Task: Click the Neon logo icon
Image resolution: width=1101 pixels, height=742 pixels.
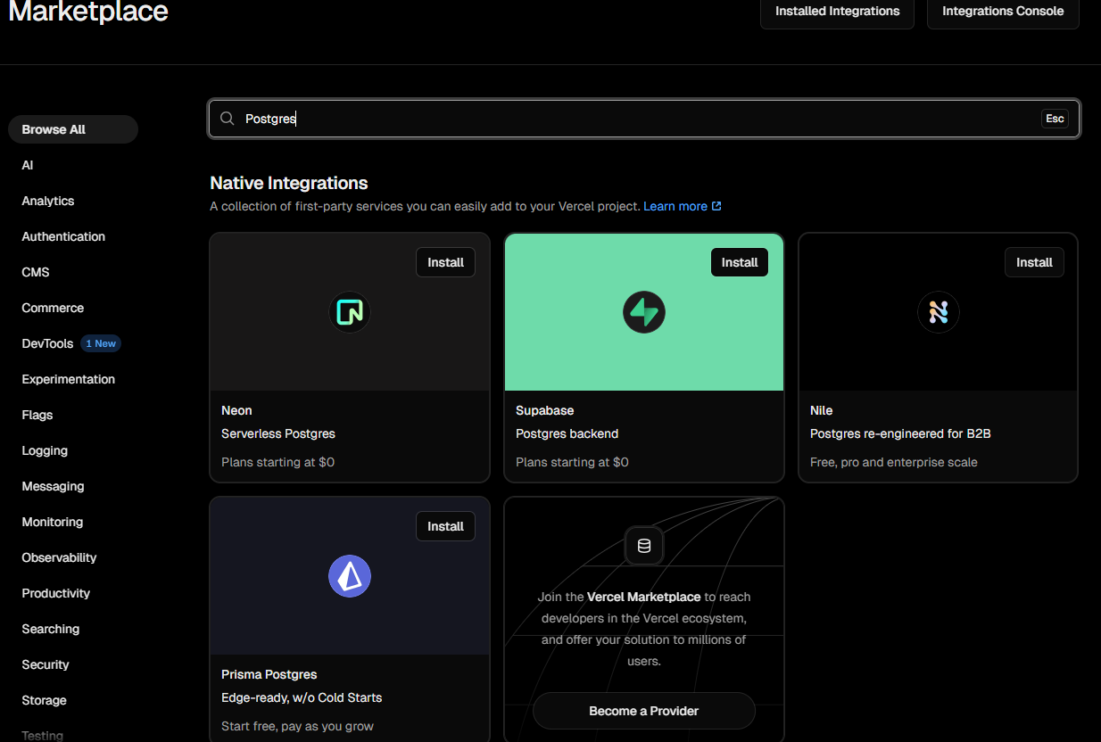Action: point(349,312)
